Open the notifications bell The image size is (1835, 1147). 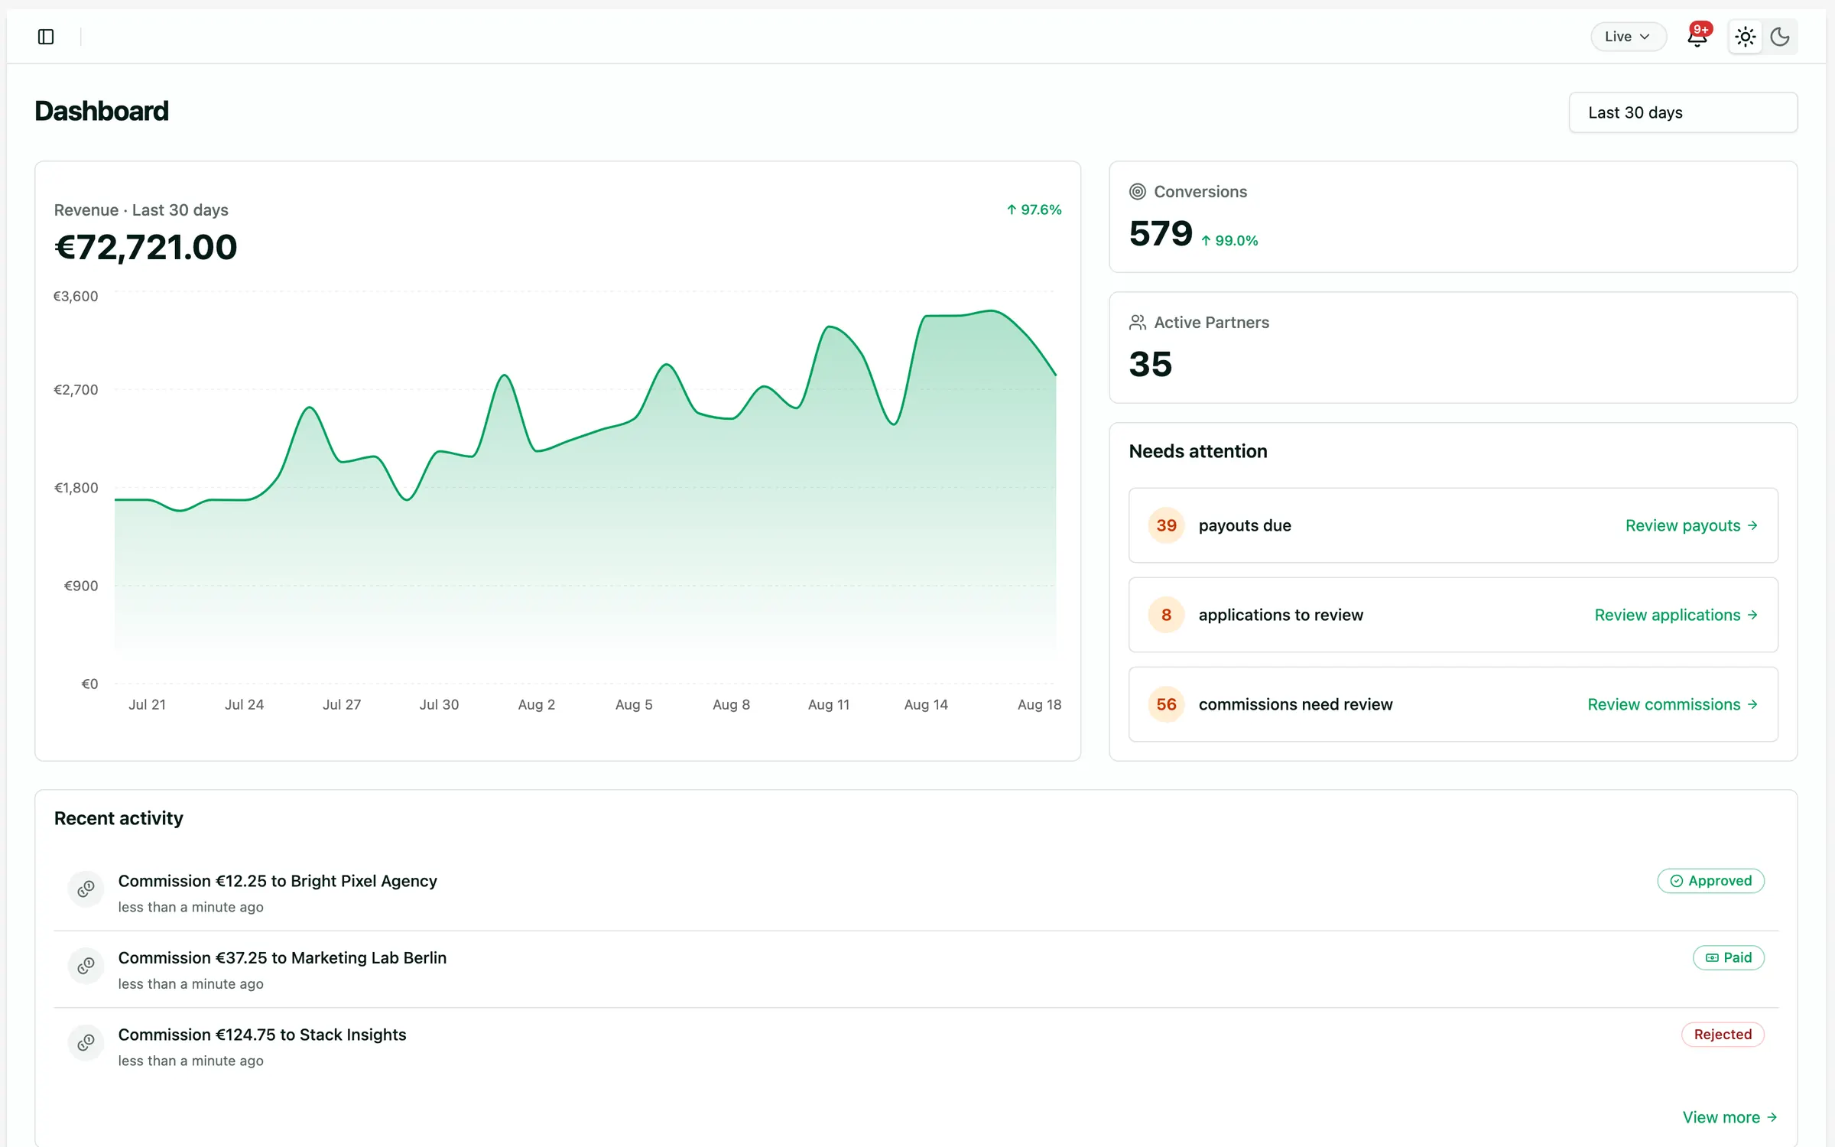[x=1697, y=36]
